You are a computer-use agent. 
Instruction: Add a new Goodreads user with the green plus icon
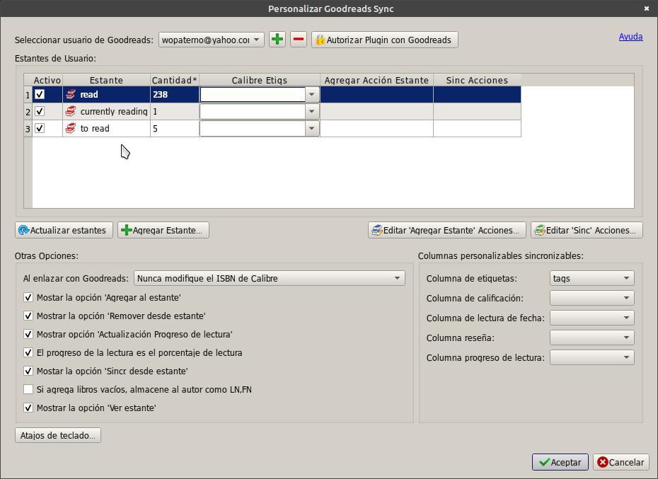tap(277, 40)
